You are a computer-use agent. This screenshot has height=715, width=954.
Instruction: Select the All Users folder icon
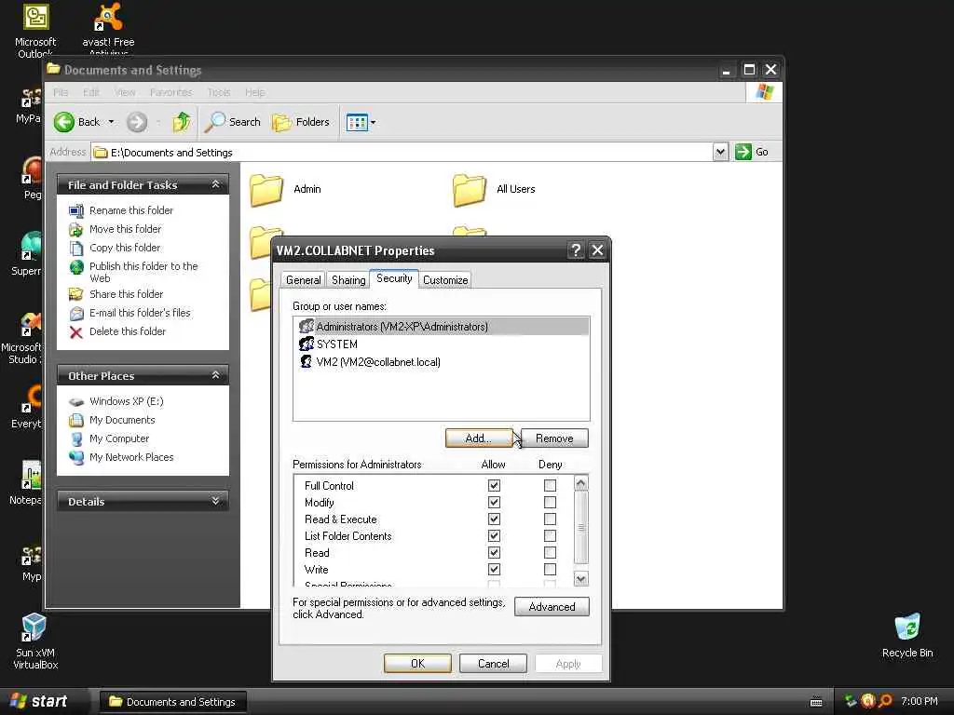click(x=470, y=190)
